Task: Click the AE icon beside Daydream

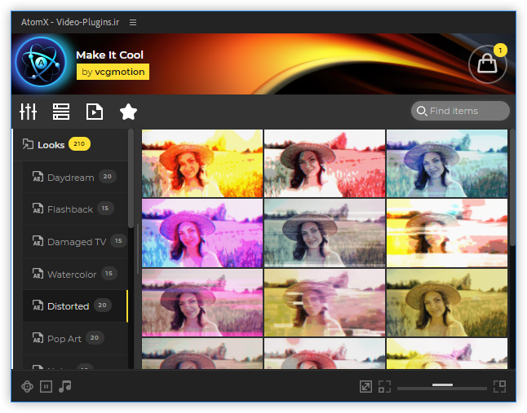Action: tap(38, 177)
